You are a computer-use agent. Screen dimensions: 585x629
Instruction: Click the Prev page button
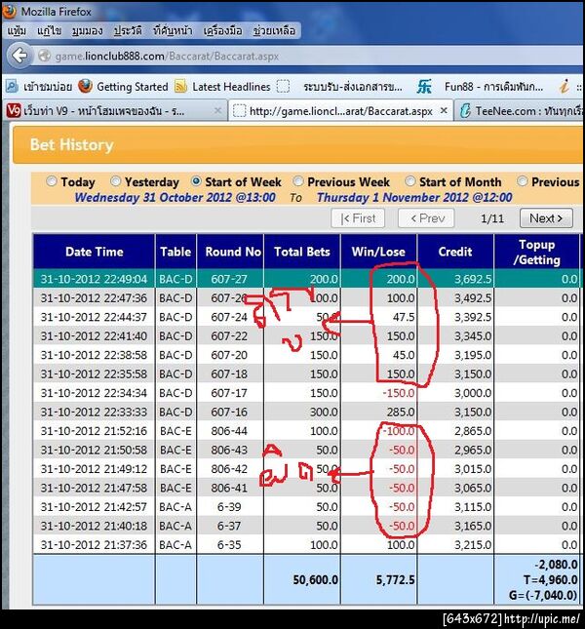[x=426, y=218]
